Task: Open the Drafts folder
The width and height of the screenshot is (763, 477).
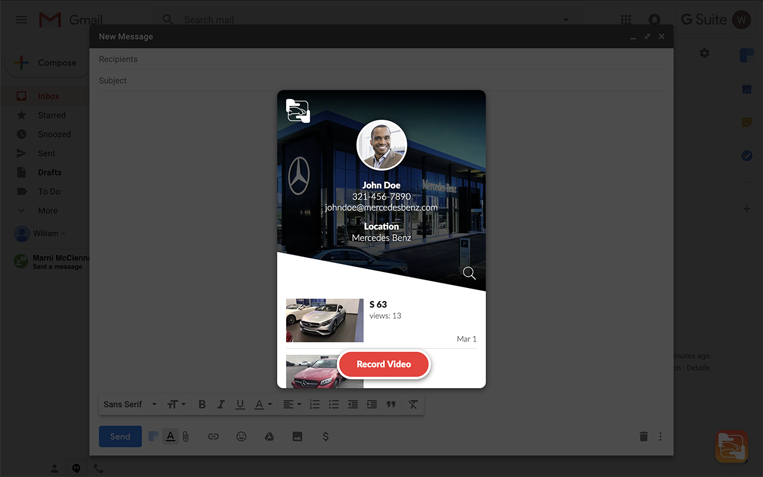Action: pyautogui.click(x=49, y=172)
